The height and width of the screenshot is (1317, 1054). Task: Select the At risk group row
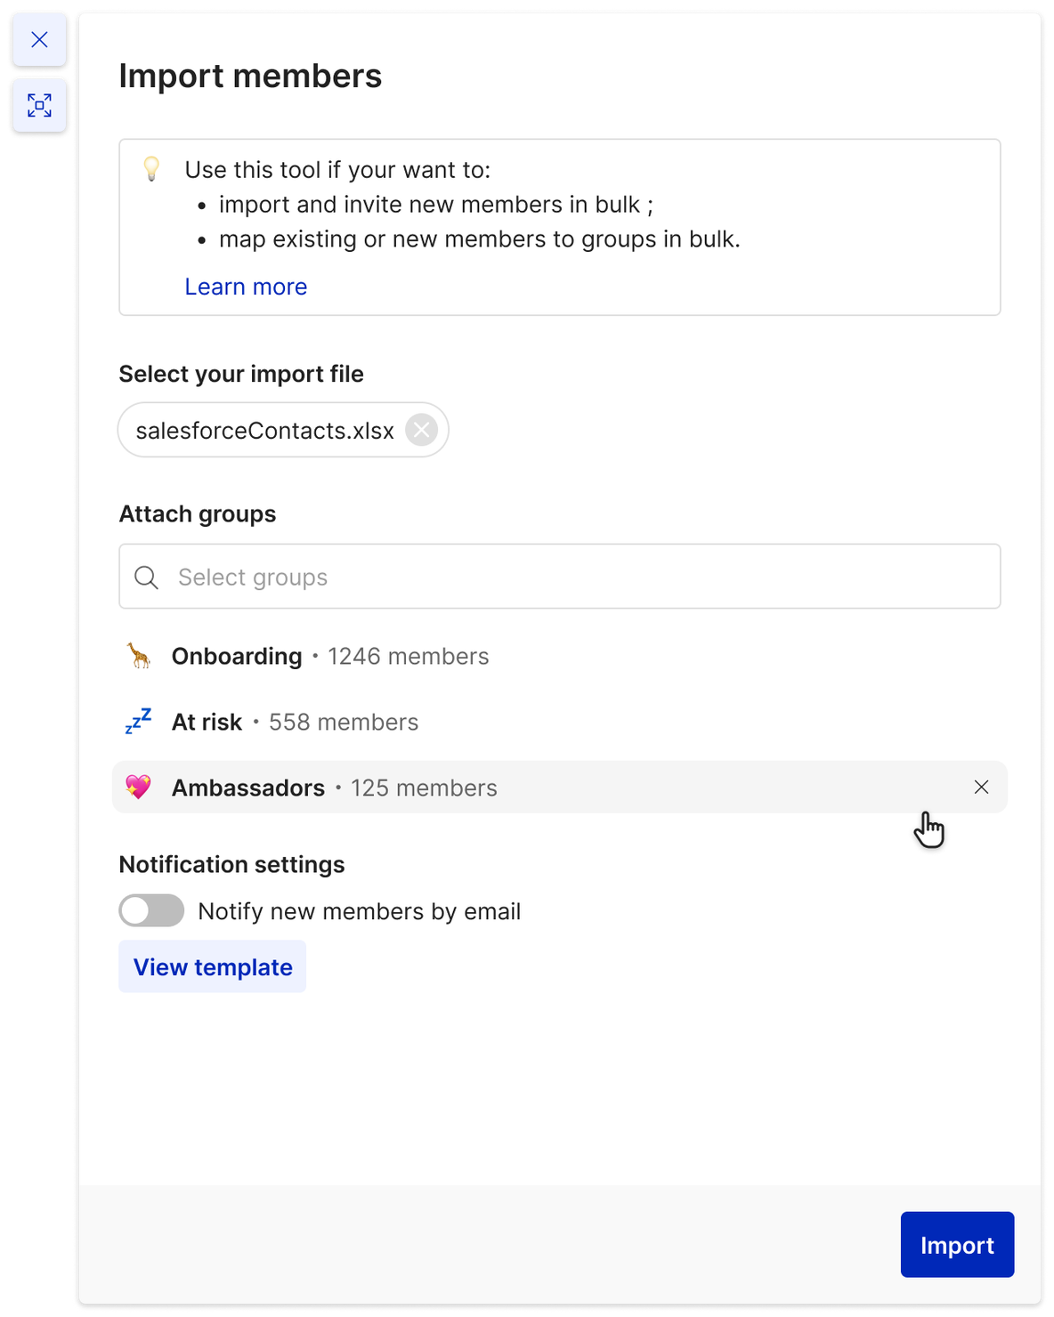[560, 722]
